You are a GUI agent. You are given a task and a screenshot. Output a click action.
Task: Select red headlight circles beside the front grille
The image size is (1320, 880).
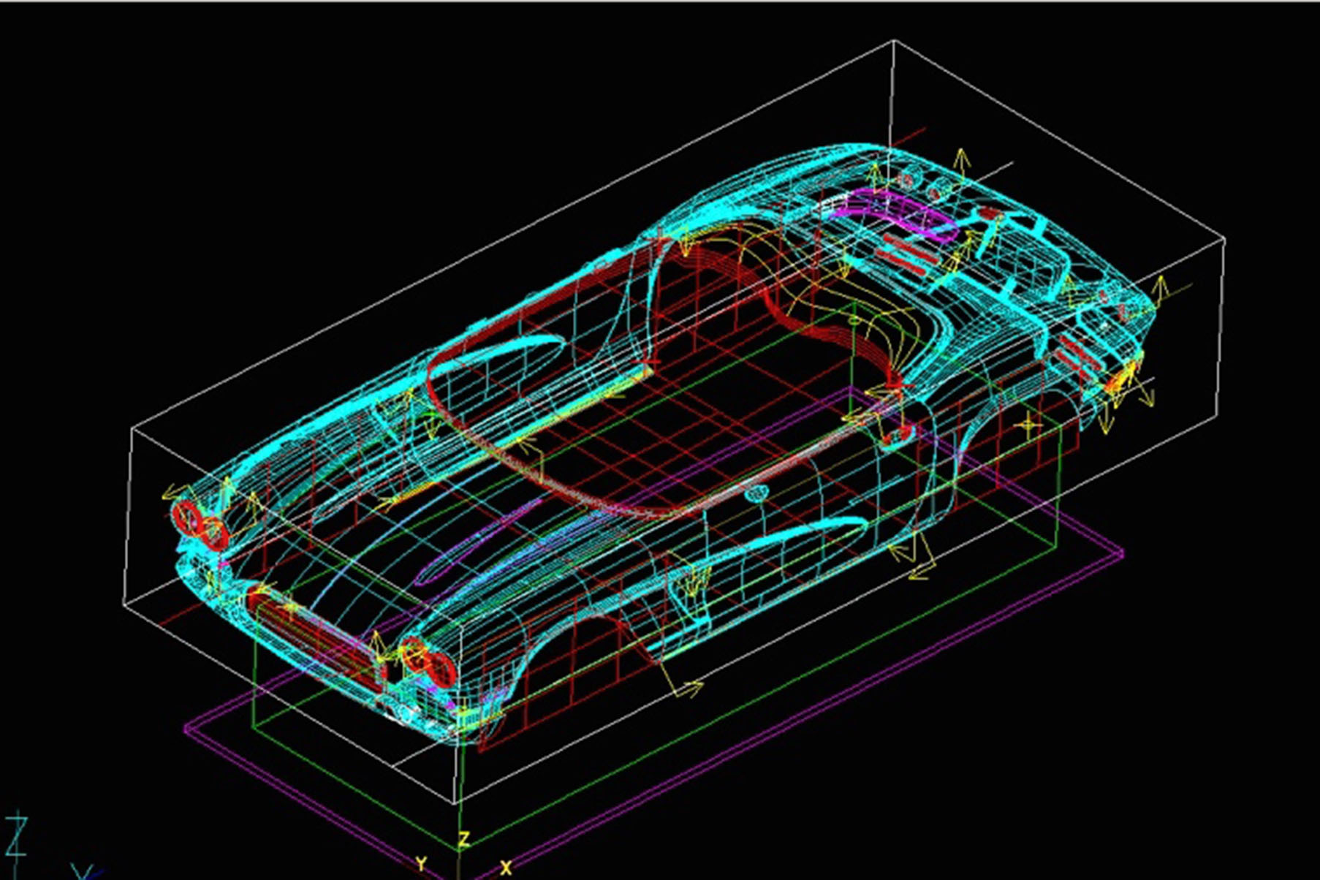click(x=428, y=662)
